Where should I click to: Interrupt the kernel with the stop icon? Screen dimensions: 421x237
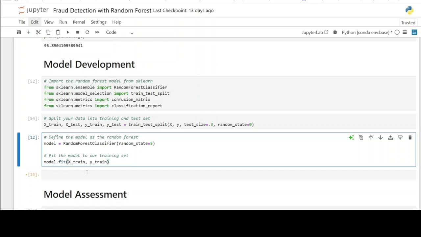point(78,32)
